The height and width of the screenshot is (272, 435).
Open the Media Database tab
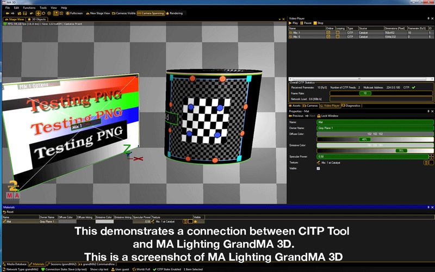pyautogui.click(x=15, y=264)
